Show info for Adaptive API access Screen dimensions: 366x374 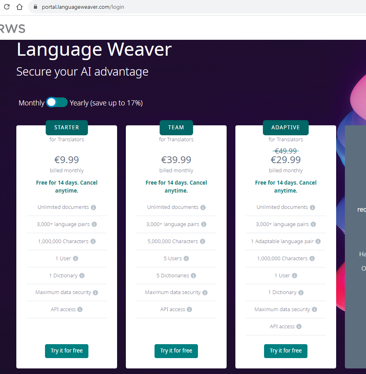pos(299,327)
